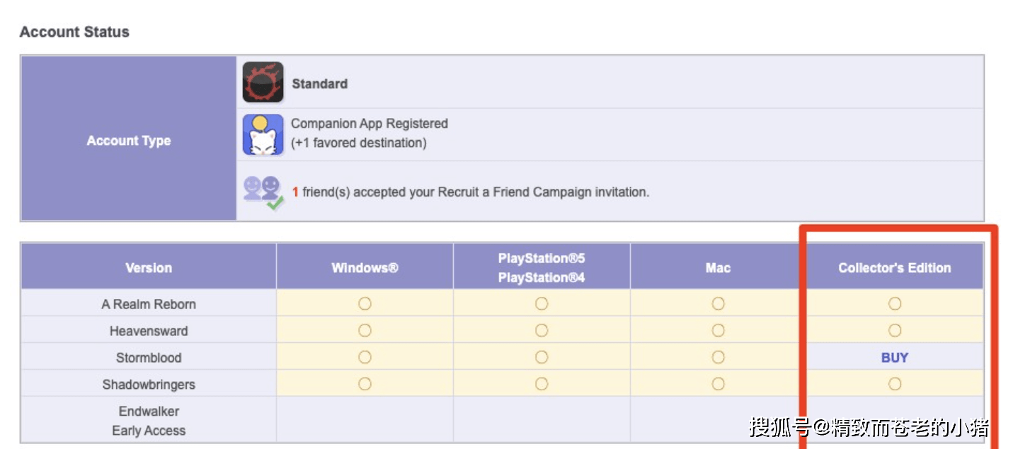The width and height of the screenshot is (1013, 449).
Task: Click the Collector's Edition column header
Action: [895, 267]
